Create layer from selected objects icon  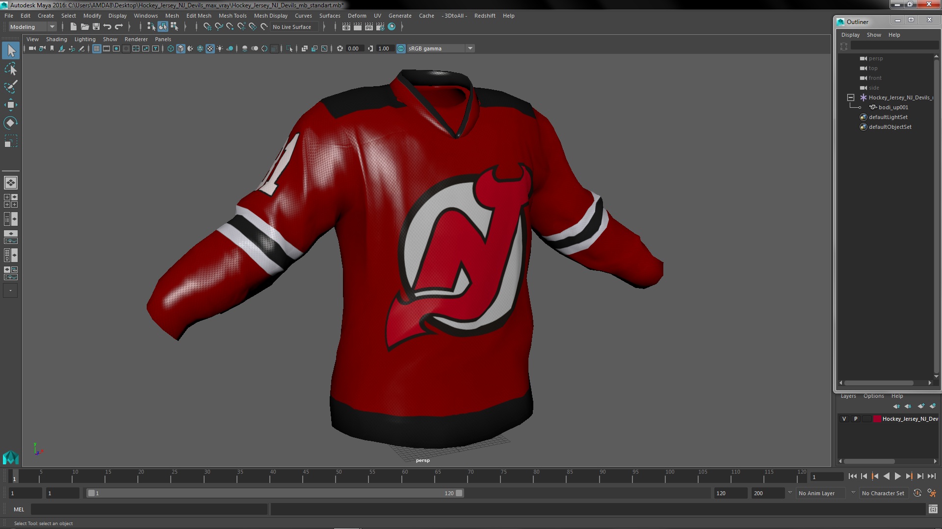click(x=933, y=406)
